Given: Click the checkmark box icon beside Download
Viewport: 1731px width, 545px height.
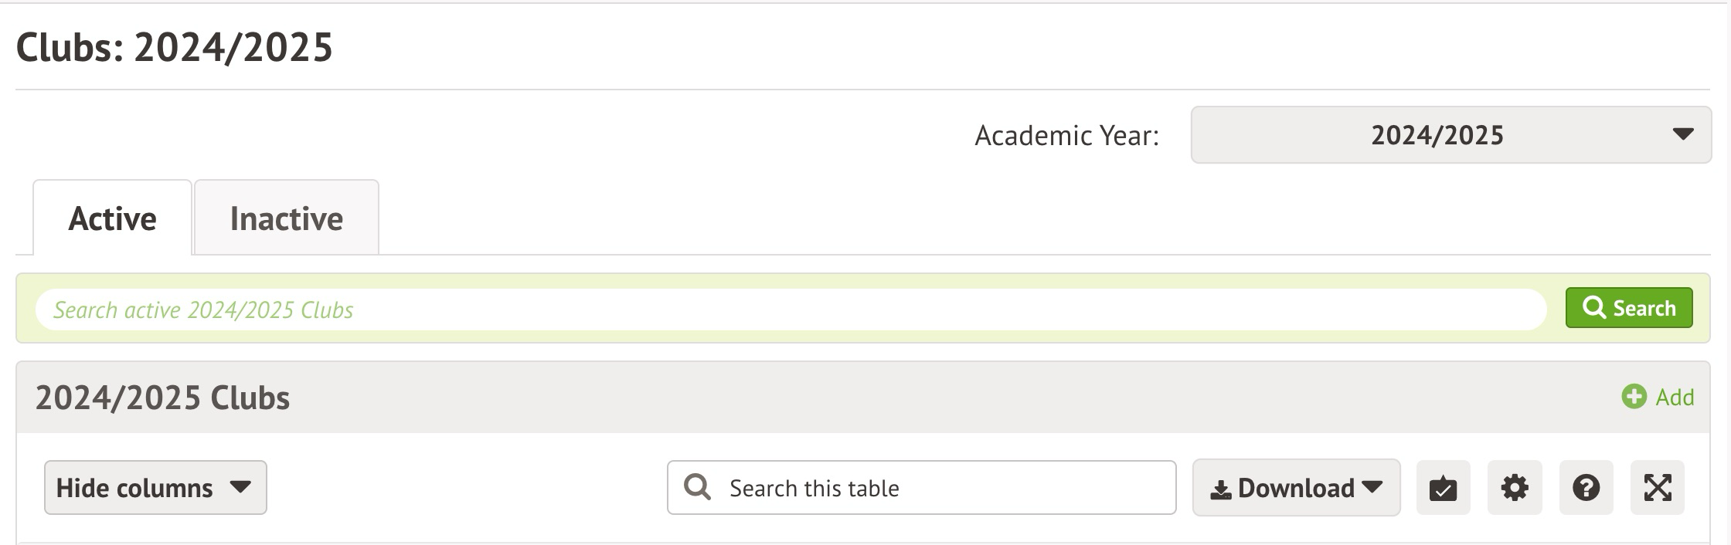Looking at the screenshot, I should 1443,488.
